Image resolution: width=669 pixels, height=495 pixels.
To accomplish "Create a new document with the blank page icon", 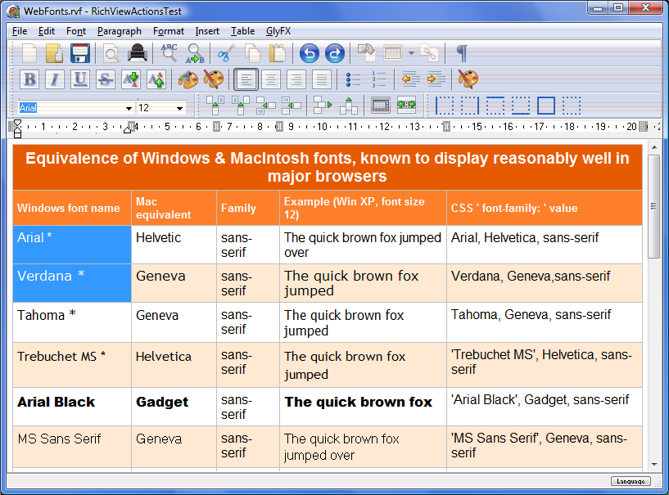I will point(29,53).
